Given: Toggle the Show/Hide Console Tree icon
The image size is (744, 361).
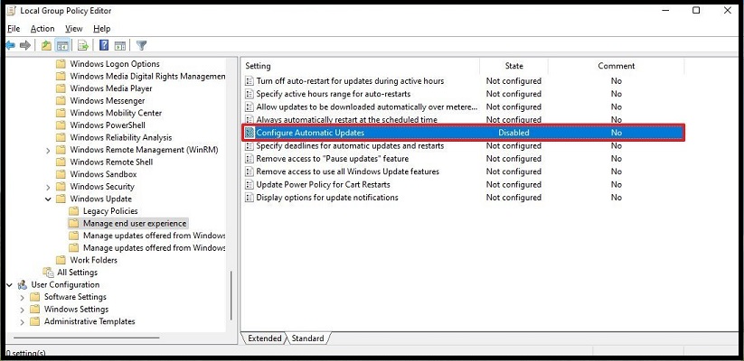Looking at the screenshot, I should click(x=63, y=45).
